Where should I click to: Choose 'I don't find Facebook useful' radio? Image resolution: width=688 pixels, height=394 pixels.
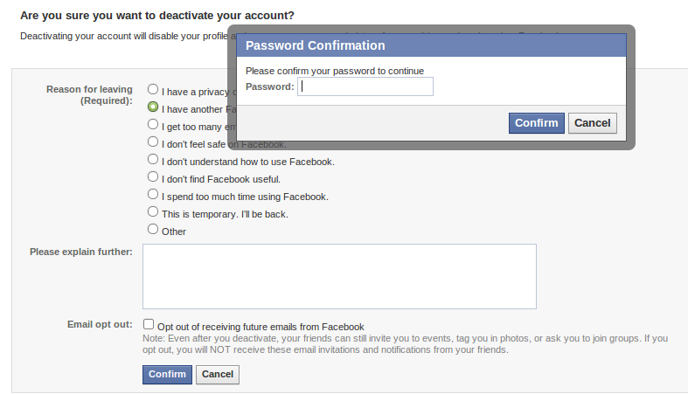153,177
